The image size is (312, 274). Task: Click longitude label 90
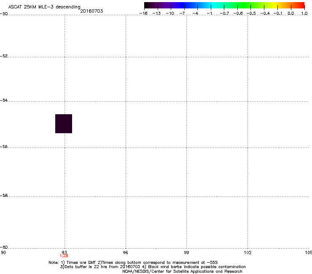(3, 253)
